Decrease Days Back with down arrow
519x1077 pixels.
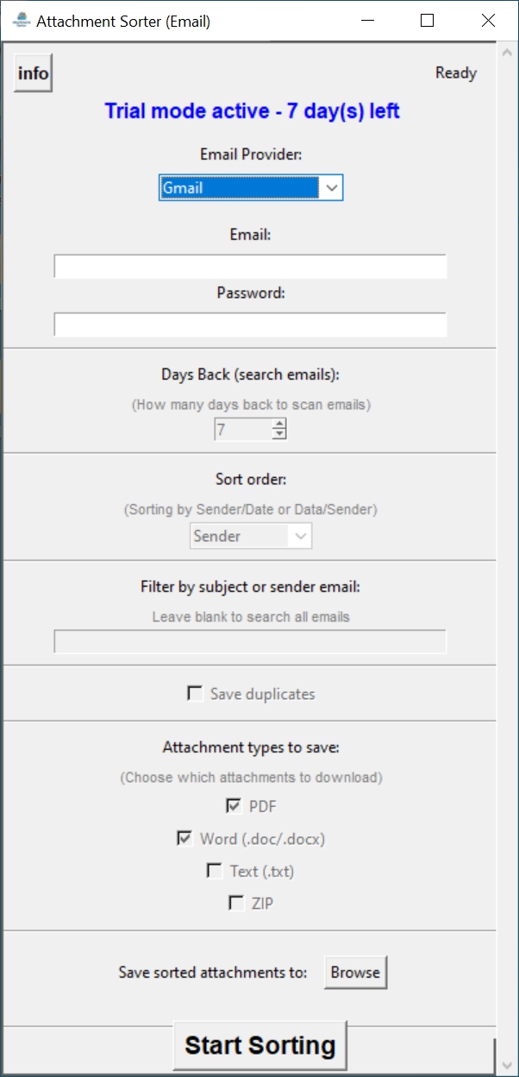[x=278, y=434]
